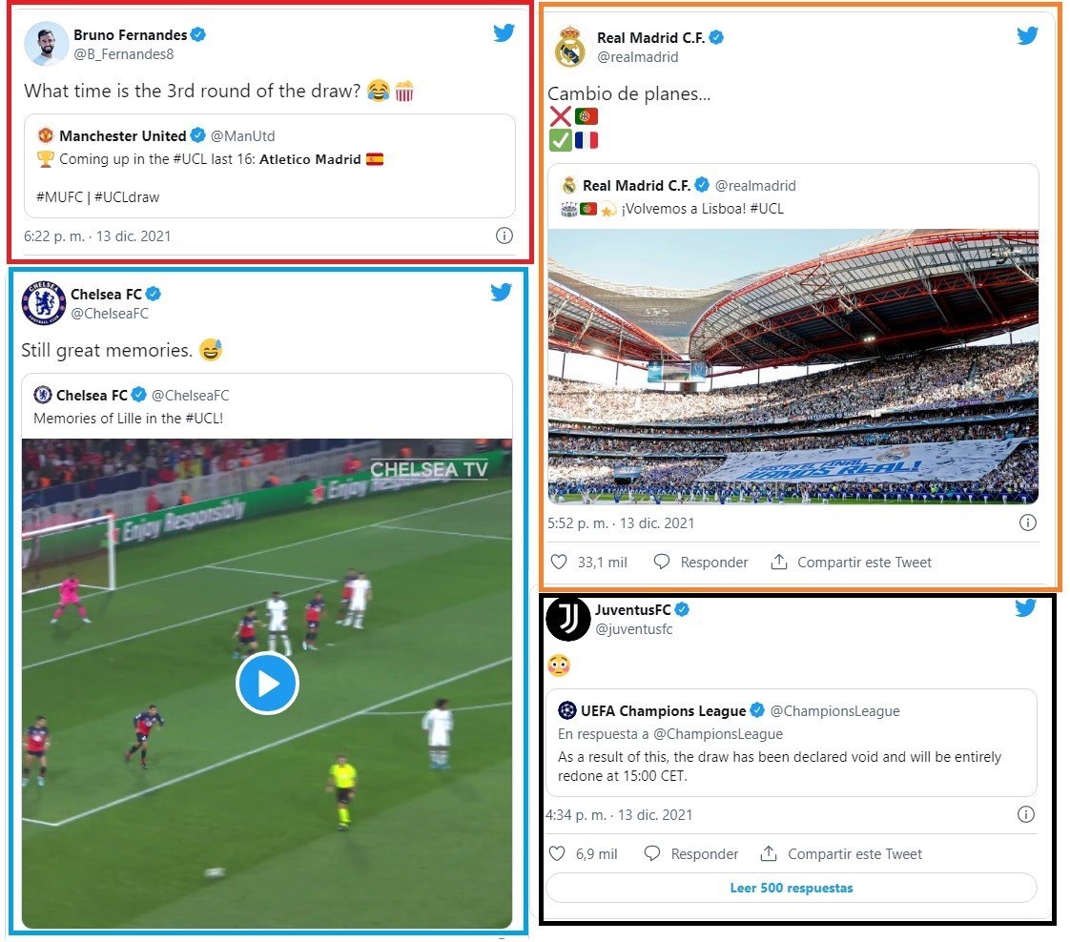
Task: Open info icon on Bruno Fernandes tweet
Action: pyautogui.click(x=504, y=235)
